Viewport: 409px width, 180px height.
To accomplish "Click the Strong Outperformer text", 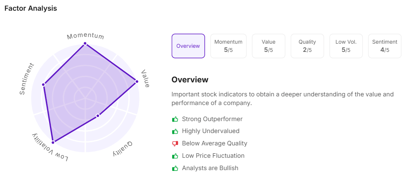I will (212, 119).
